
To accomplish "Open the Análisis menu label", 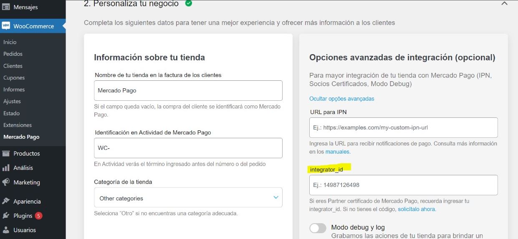I will coord(23,168).
